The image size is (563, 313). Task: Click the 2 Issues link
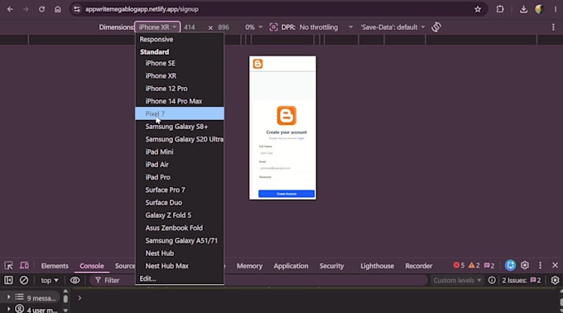(522, 280)
